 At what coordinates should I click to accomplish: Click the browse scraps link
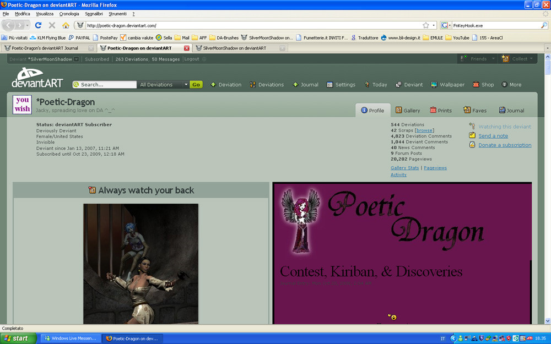coord(424,130)
